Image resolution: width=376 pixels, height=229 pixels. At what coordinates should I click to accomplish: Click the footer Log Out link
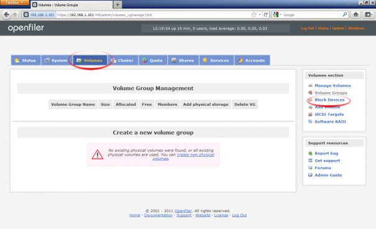pos(239,215)
